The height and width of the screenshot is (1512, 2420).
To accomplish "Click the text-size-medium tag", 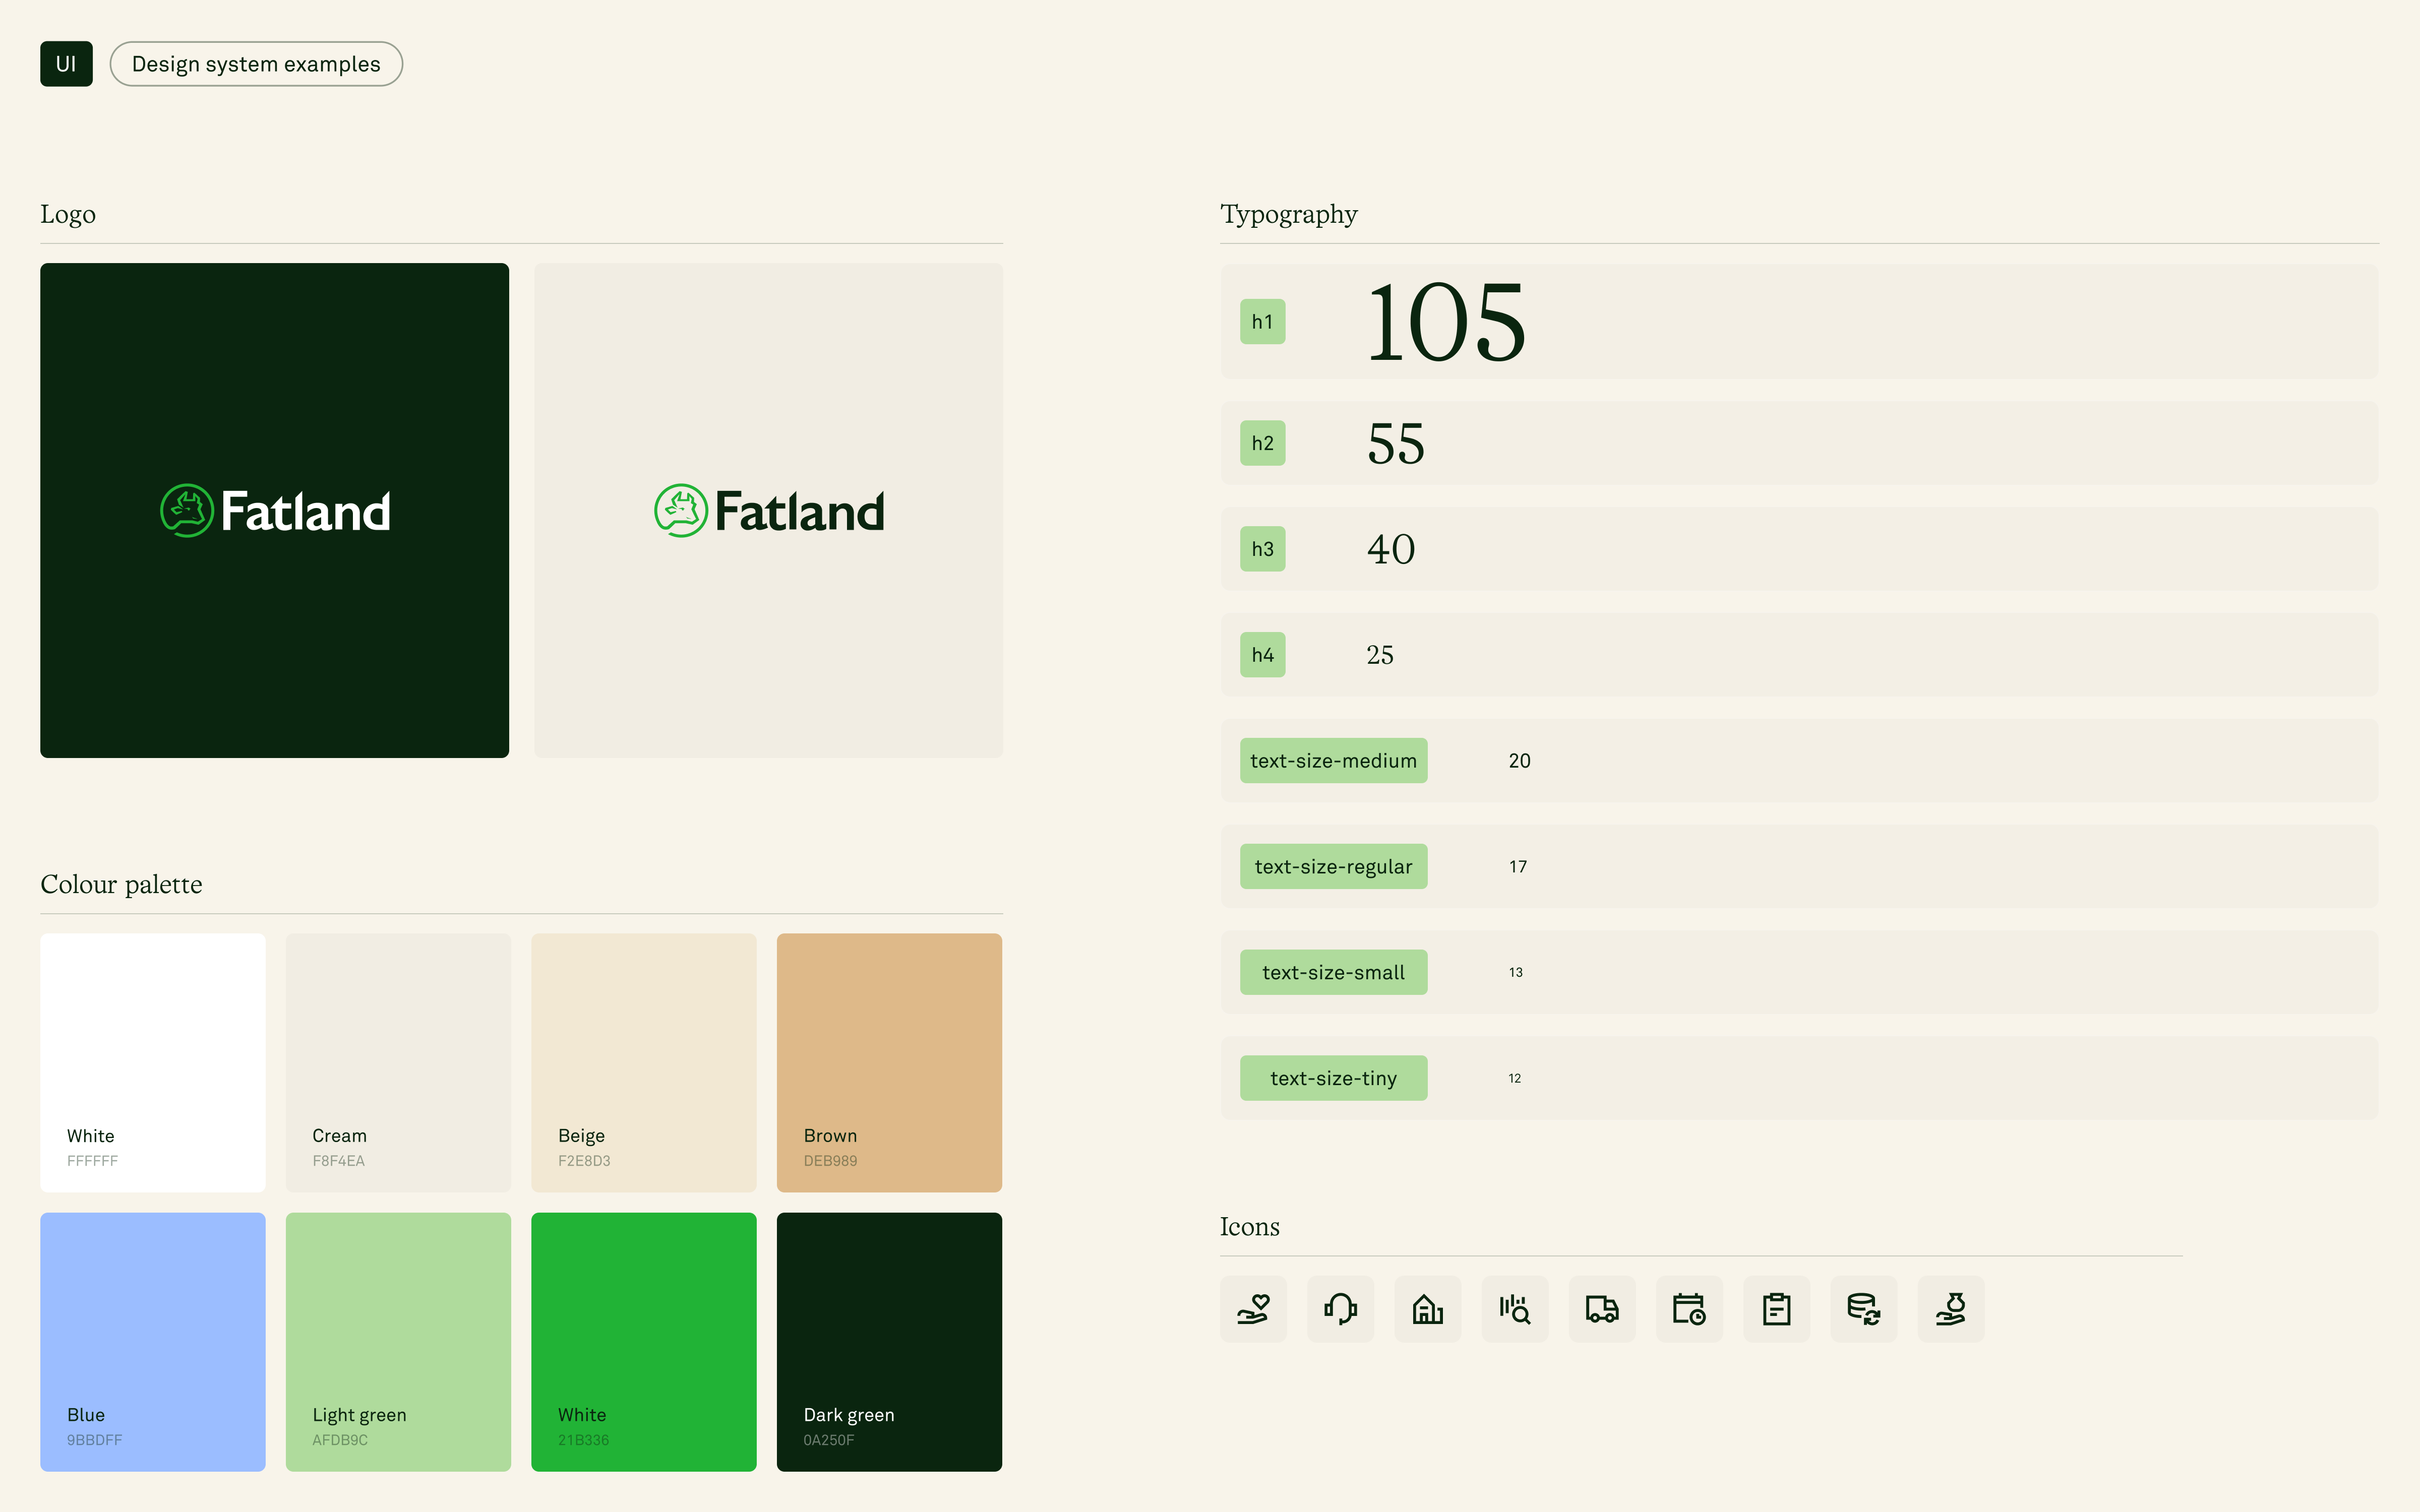I will [1333, 761].
